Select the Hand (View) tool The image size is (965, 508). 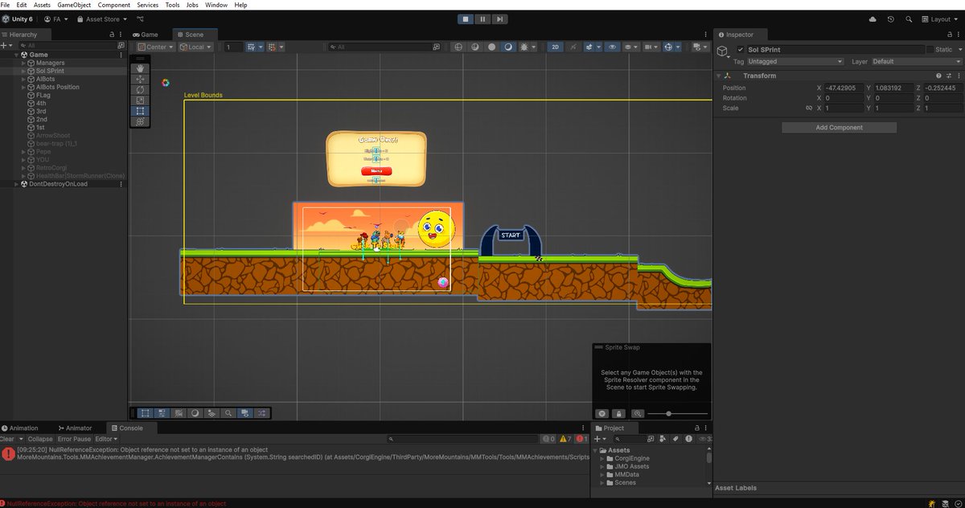140,69
